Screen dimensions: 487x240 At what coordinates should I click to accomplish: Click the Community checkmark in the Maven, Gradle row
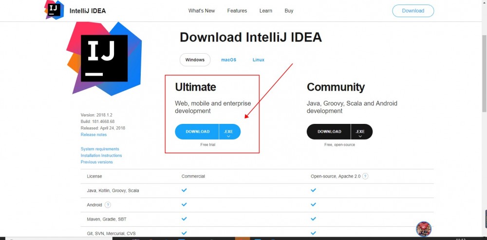pos(313,219)
